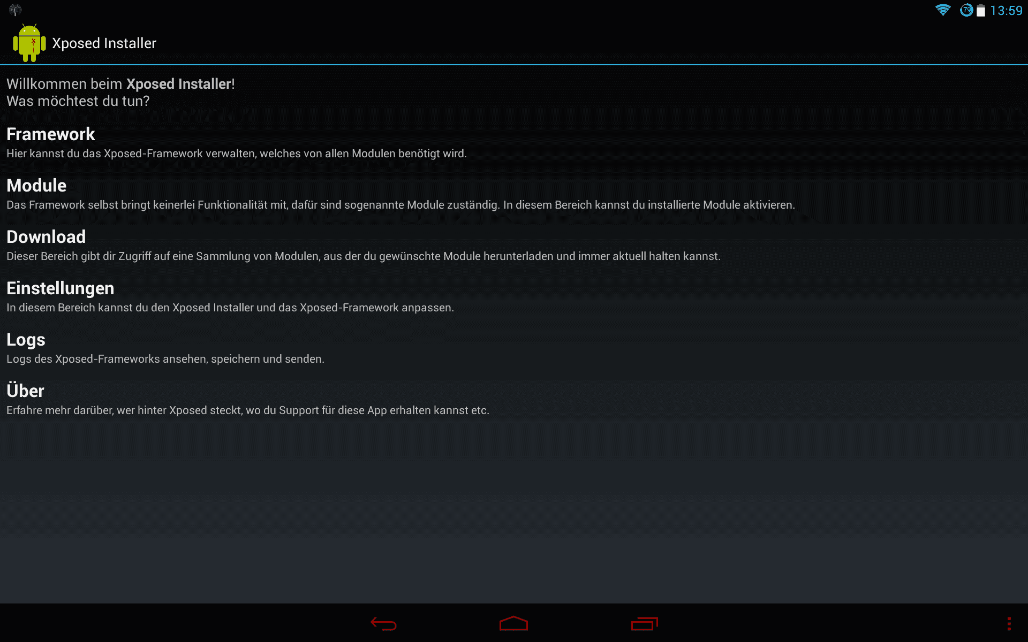Open the three-dot overflow menu
This screenshot has height=642, width=1028.
(x=1009, y=623)
